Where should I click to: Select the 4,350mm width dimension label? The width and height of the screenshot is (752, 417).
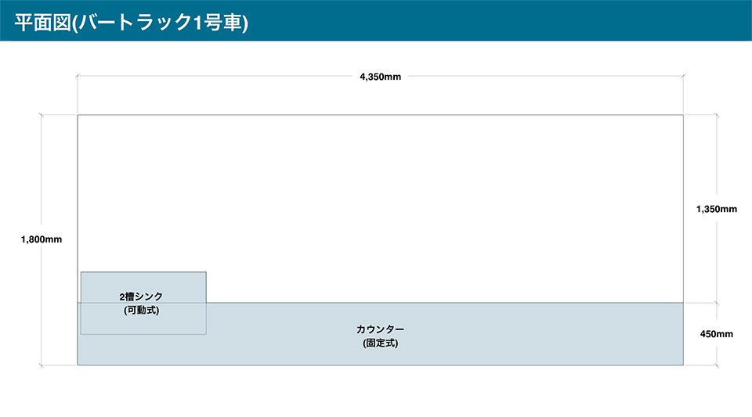(381, 77)
